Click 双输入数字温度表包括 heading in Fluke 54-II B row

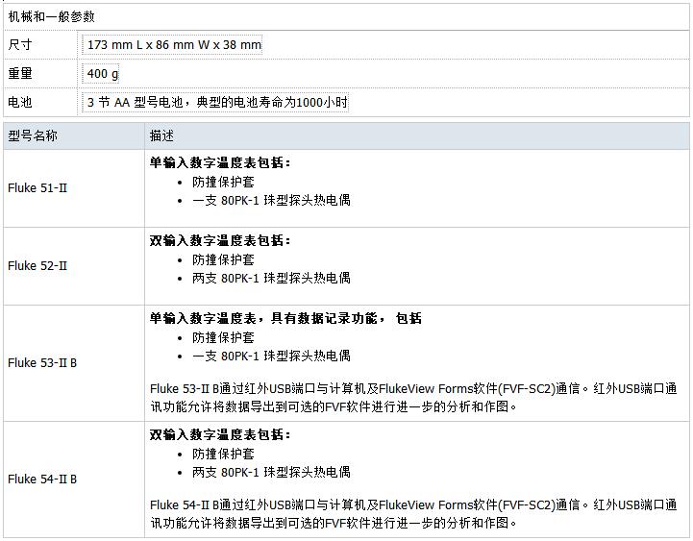(220, 434)
